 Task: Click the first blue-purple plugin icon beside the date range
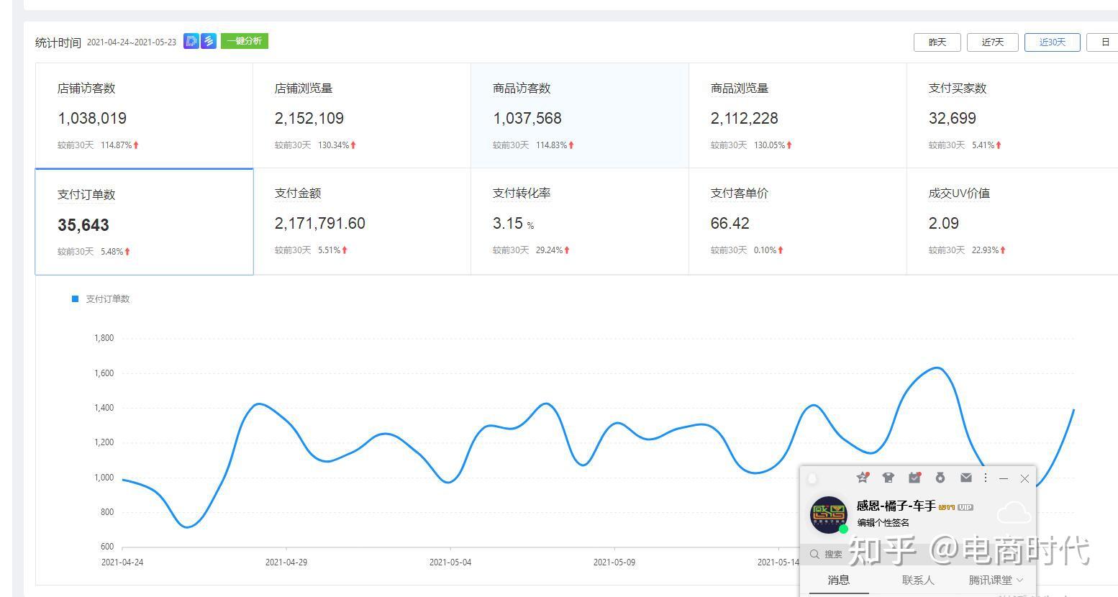coord(191,41)
